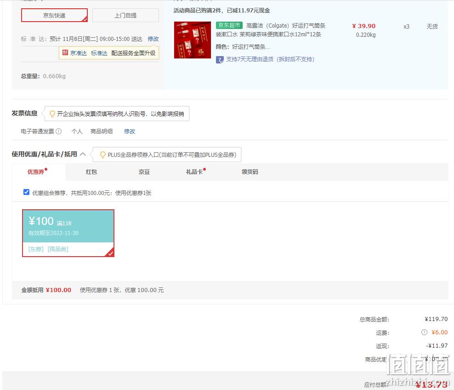Click 总商品金额 value ¥119.70
Image resolution: width=454 pixels, height=390 pixels.
[x=436, y=319]
